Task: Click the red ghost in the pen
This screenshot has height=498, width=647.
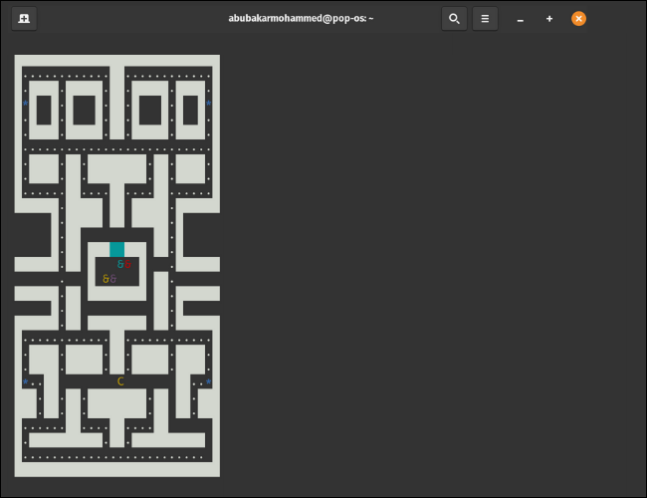Action: [x=128, y=265]
